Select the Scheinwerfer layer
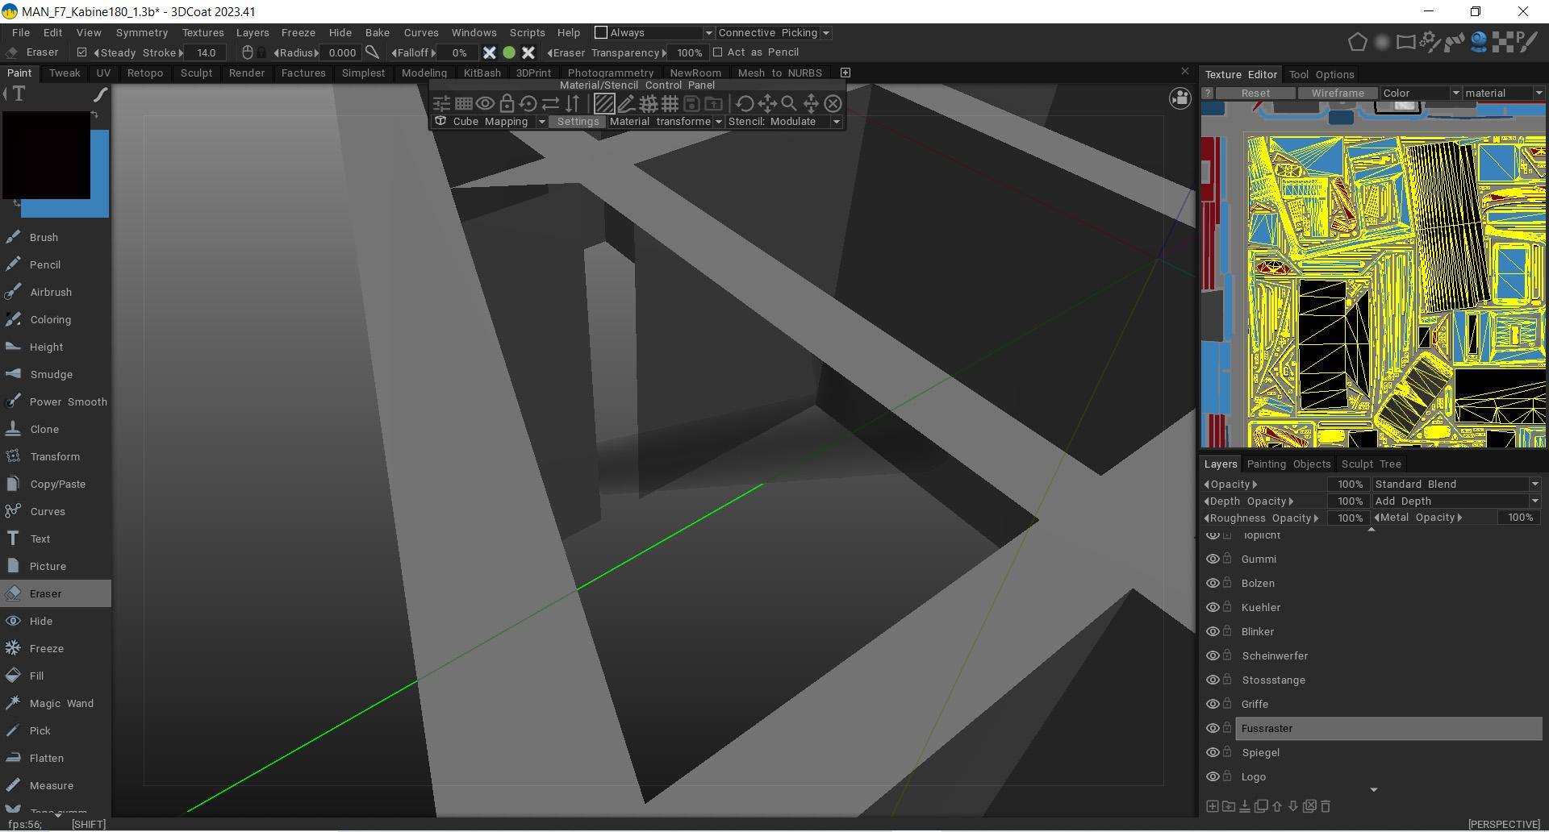The width and height of the screenshot is (1549, 832). pos(1275,655)
